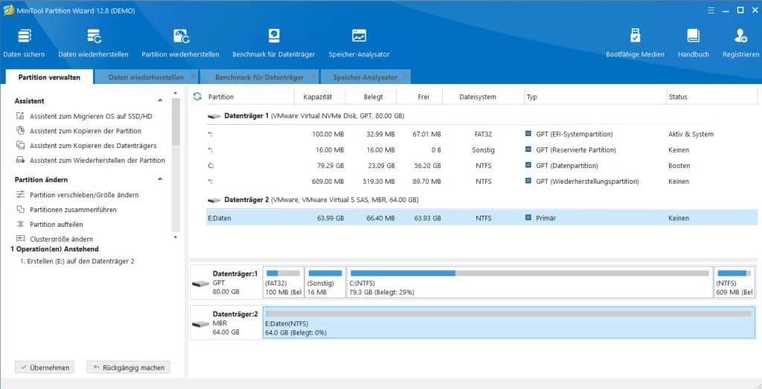Screen dimensions: 762x389
Task: Start Benchmark für Datenträger toolbar tool
Action: pos(274,43)
